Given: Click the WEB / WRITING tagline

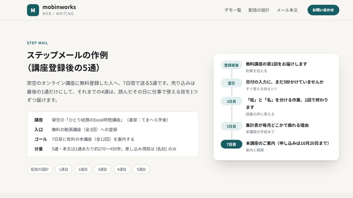Looking at the screenshot, I should pyautogui.click(x=58, y=14).
